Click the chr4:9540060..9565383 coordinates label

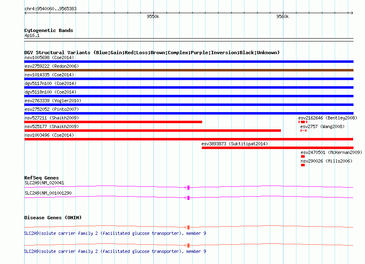50,9
